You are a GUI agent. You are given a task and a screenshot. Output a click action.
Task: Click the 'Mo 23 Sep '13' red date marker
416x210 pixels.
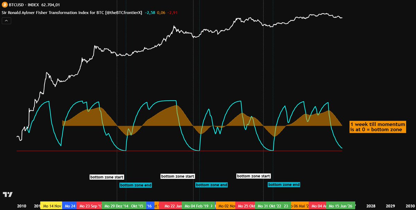pos(90,206)
